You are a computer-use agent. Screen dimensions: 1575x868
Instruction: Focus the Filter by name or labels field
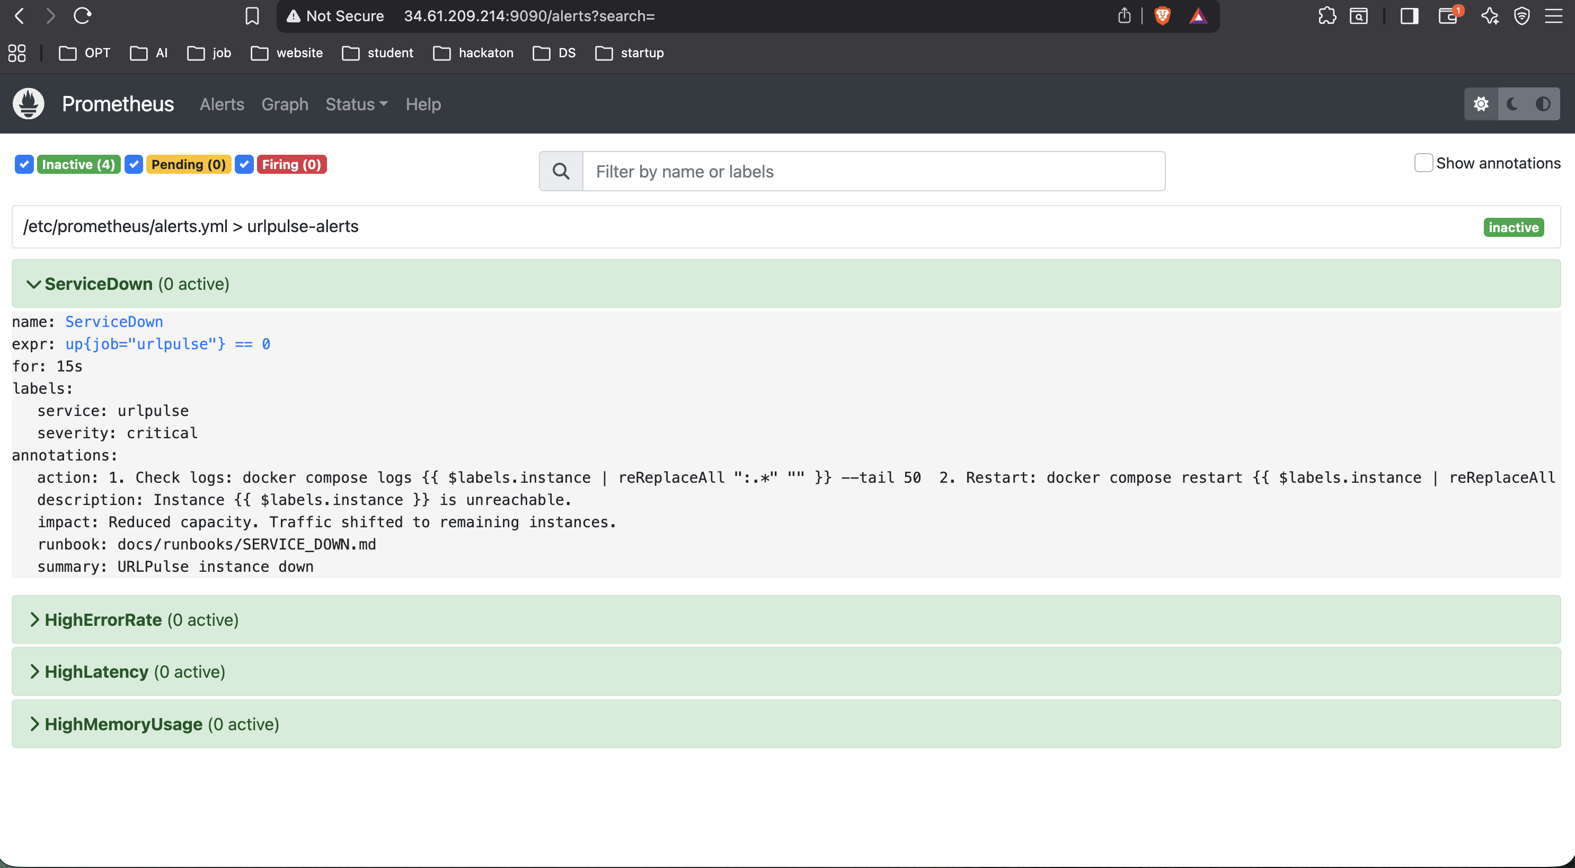pyautogui.click(x=873, y=171)
